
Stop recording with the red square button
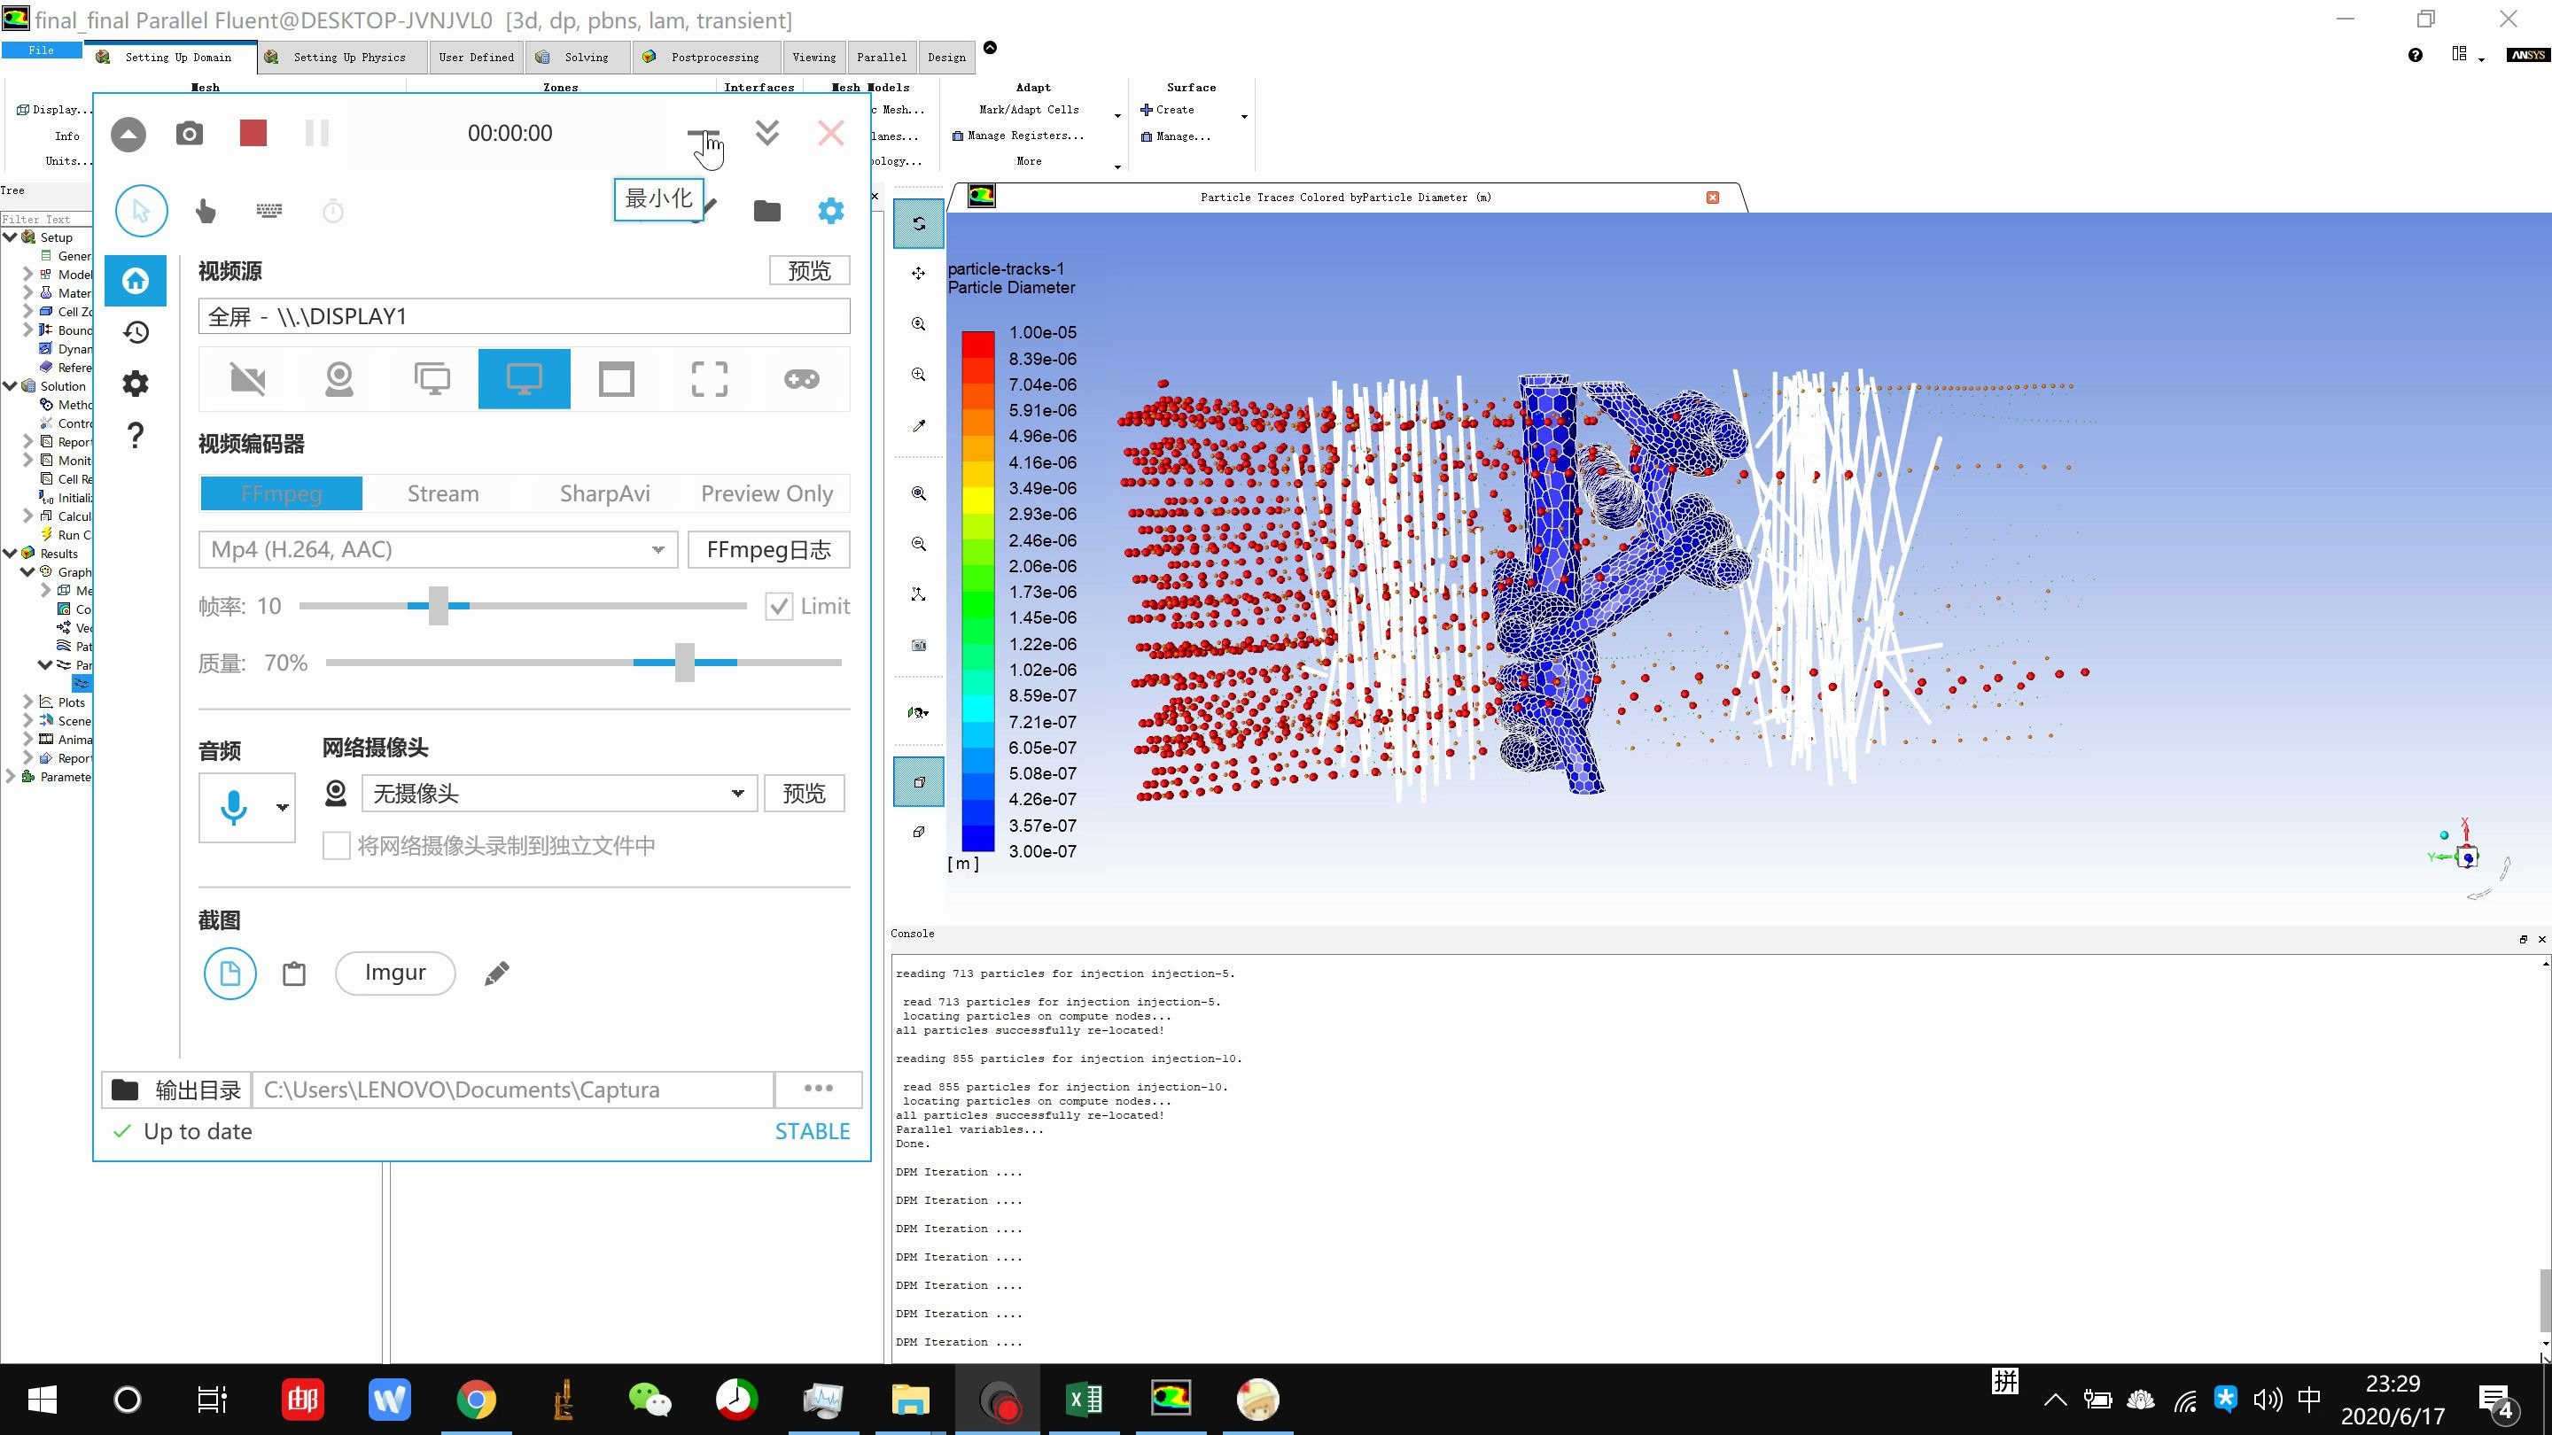tap(253, 133)
